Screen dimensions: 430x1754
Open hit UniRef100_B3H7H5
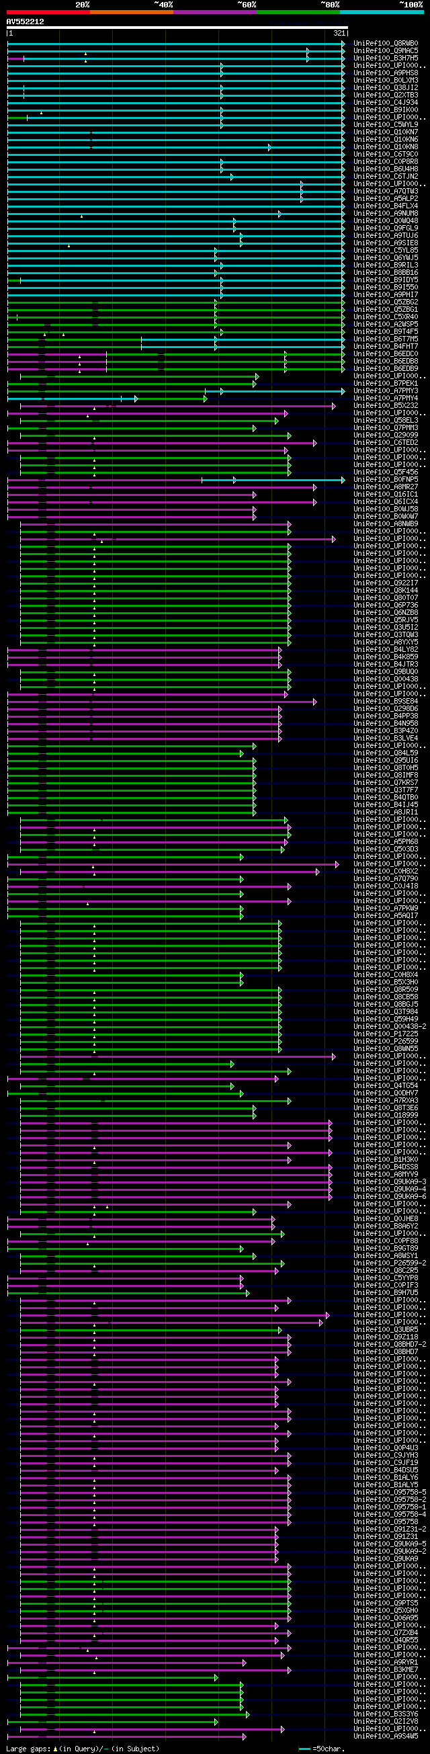coord(386,58)
